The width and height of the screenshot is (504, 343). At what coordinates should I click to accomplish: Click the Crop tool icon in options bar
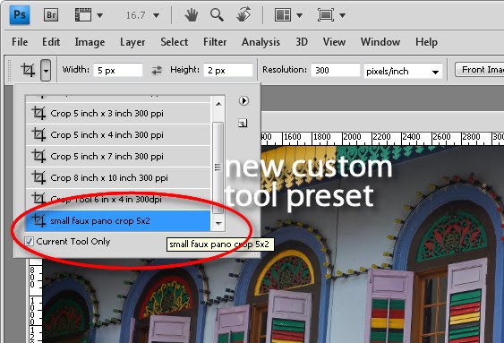pos(28,70)
